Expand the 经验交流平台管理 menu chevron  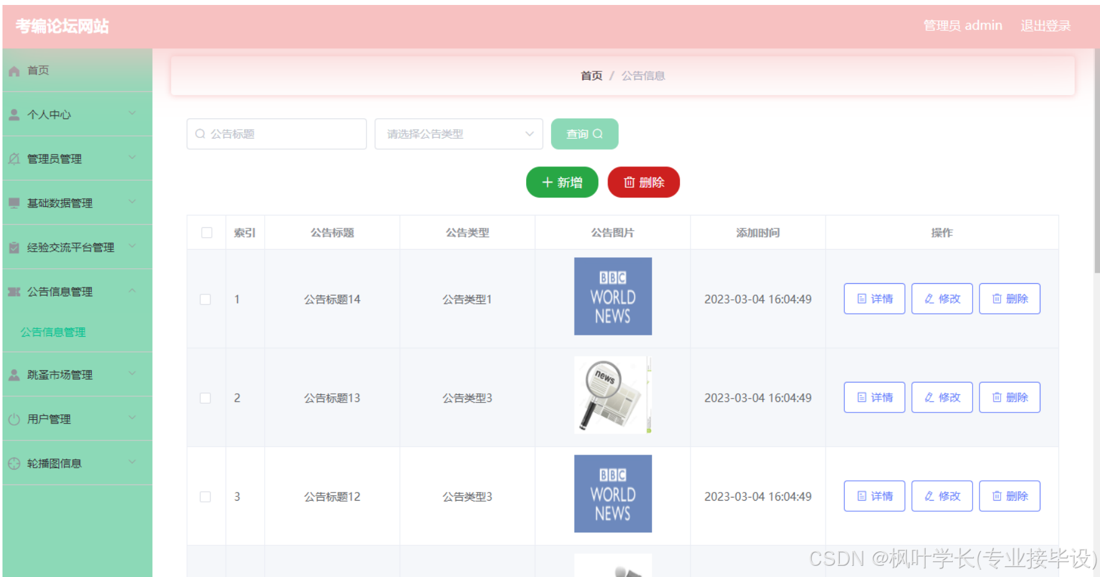pos(132,245)
